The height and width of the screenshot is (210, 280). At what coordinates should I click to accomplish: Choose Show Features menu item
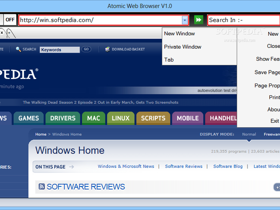click(268, 59)
